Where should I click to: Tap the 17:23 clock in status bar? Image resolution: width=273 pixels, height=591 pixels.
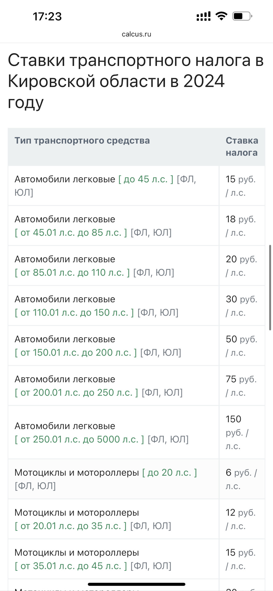tap(47, 16)
